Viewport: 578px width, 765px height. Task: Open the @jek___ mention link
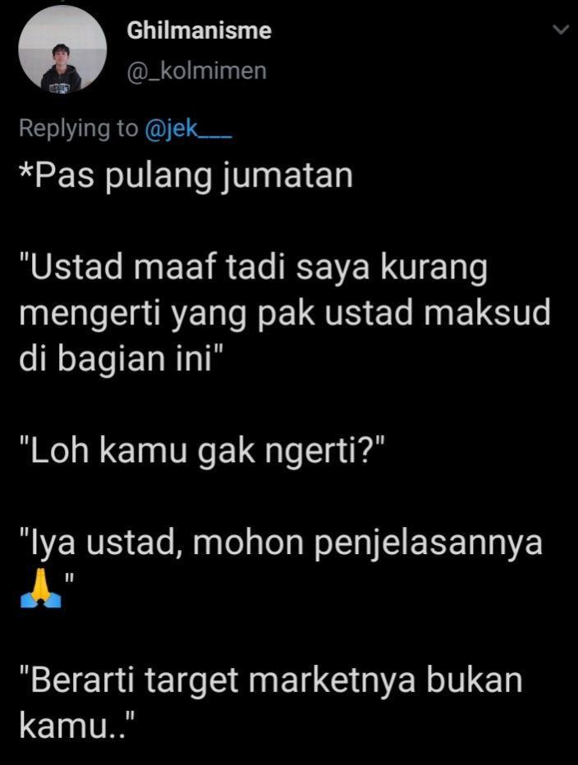[188, 129]
